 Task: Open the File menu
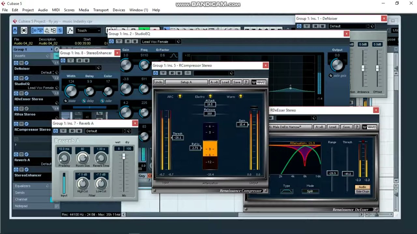5,10
